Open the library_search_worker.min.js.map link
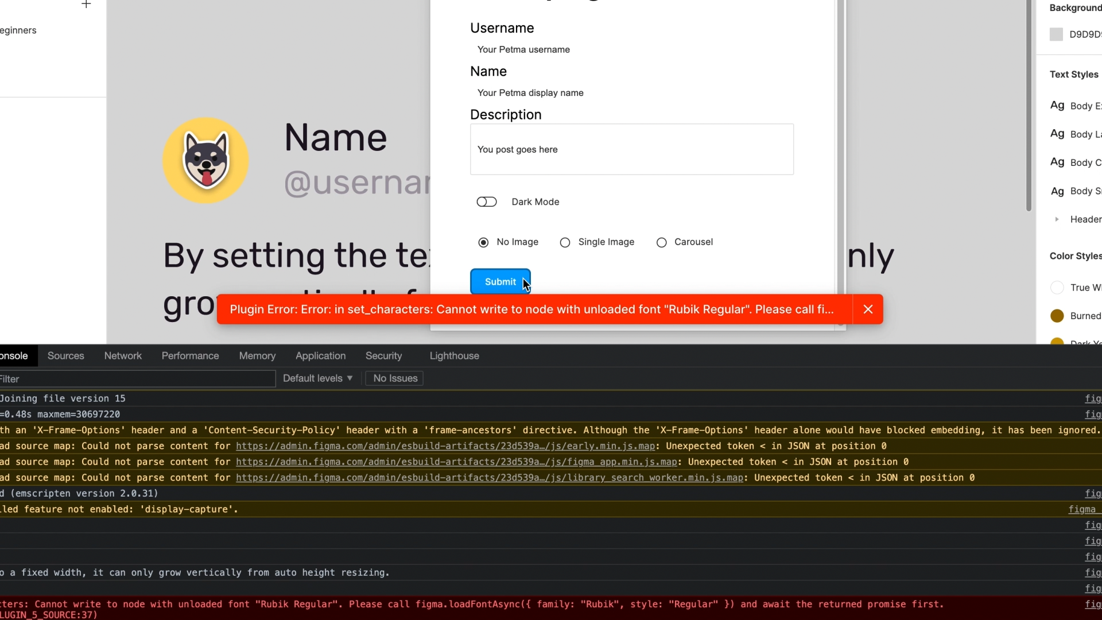Viewport: 1102px width, 620px height. (x=489, y=478)
